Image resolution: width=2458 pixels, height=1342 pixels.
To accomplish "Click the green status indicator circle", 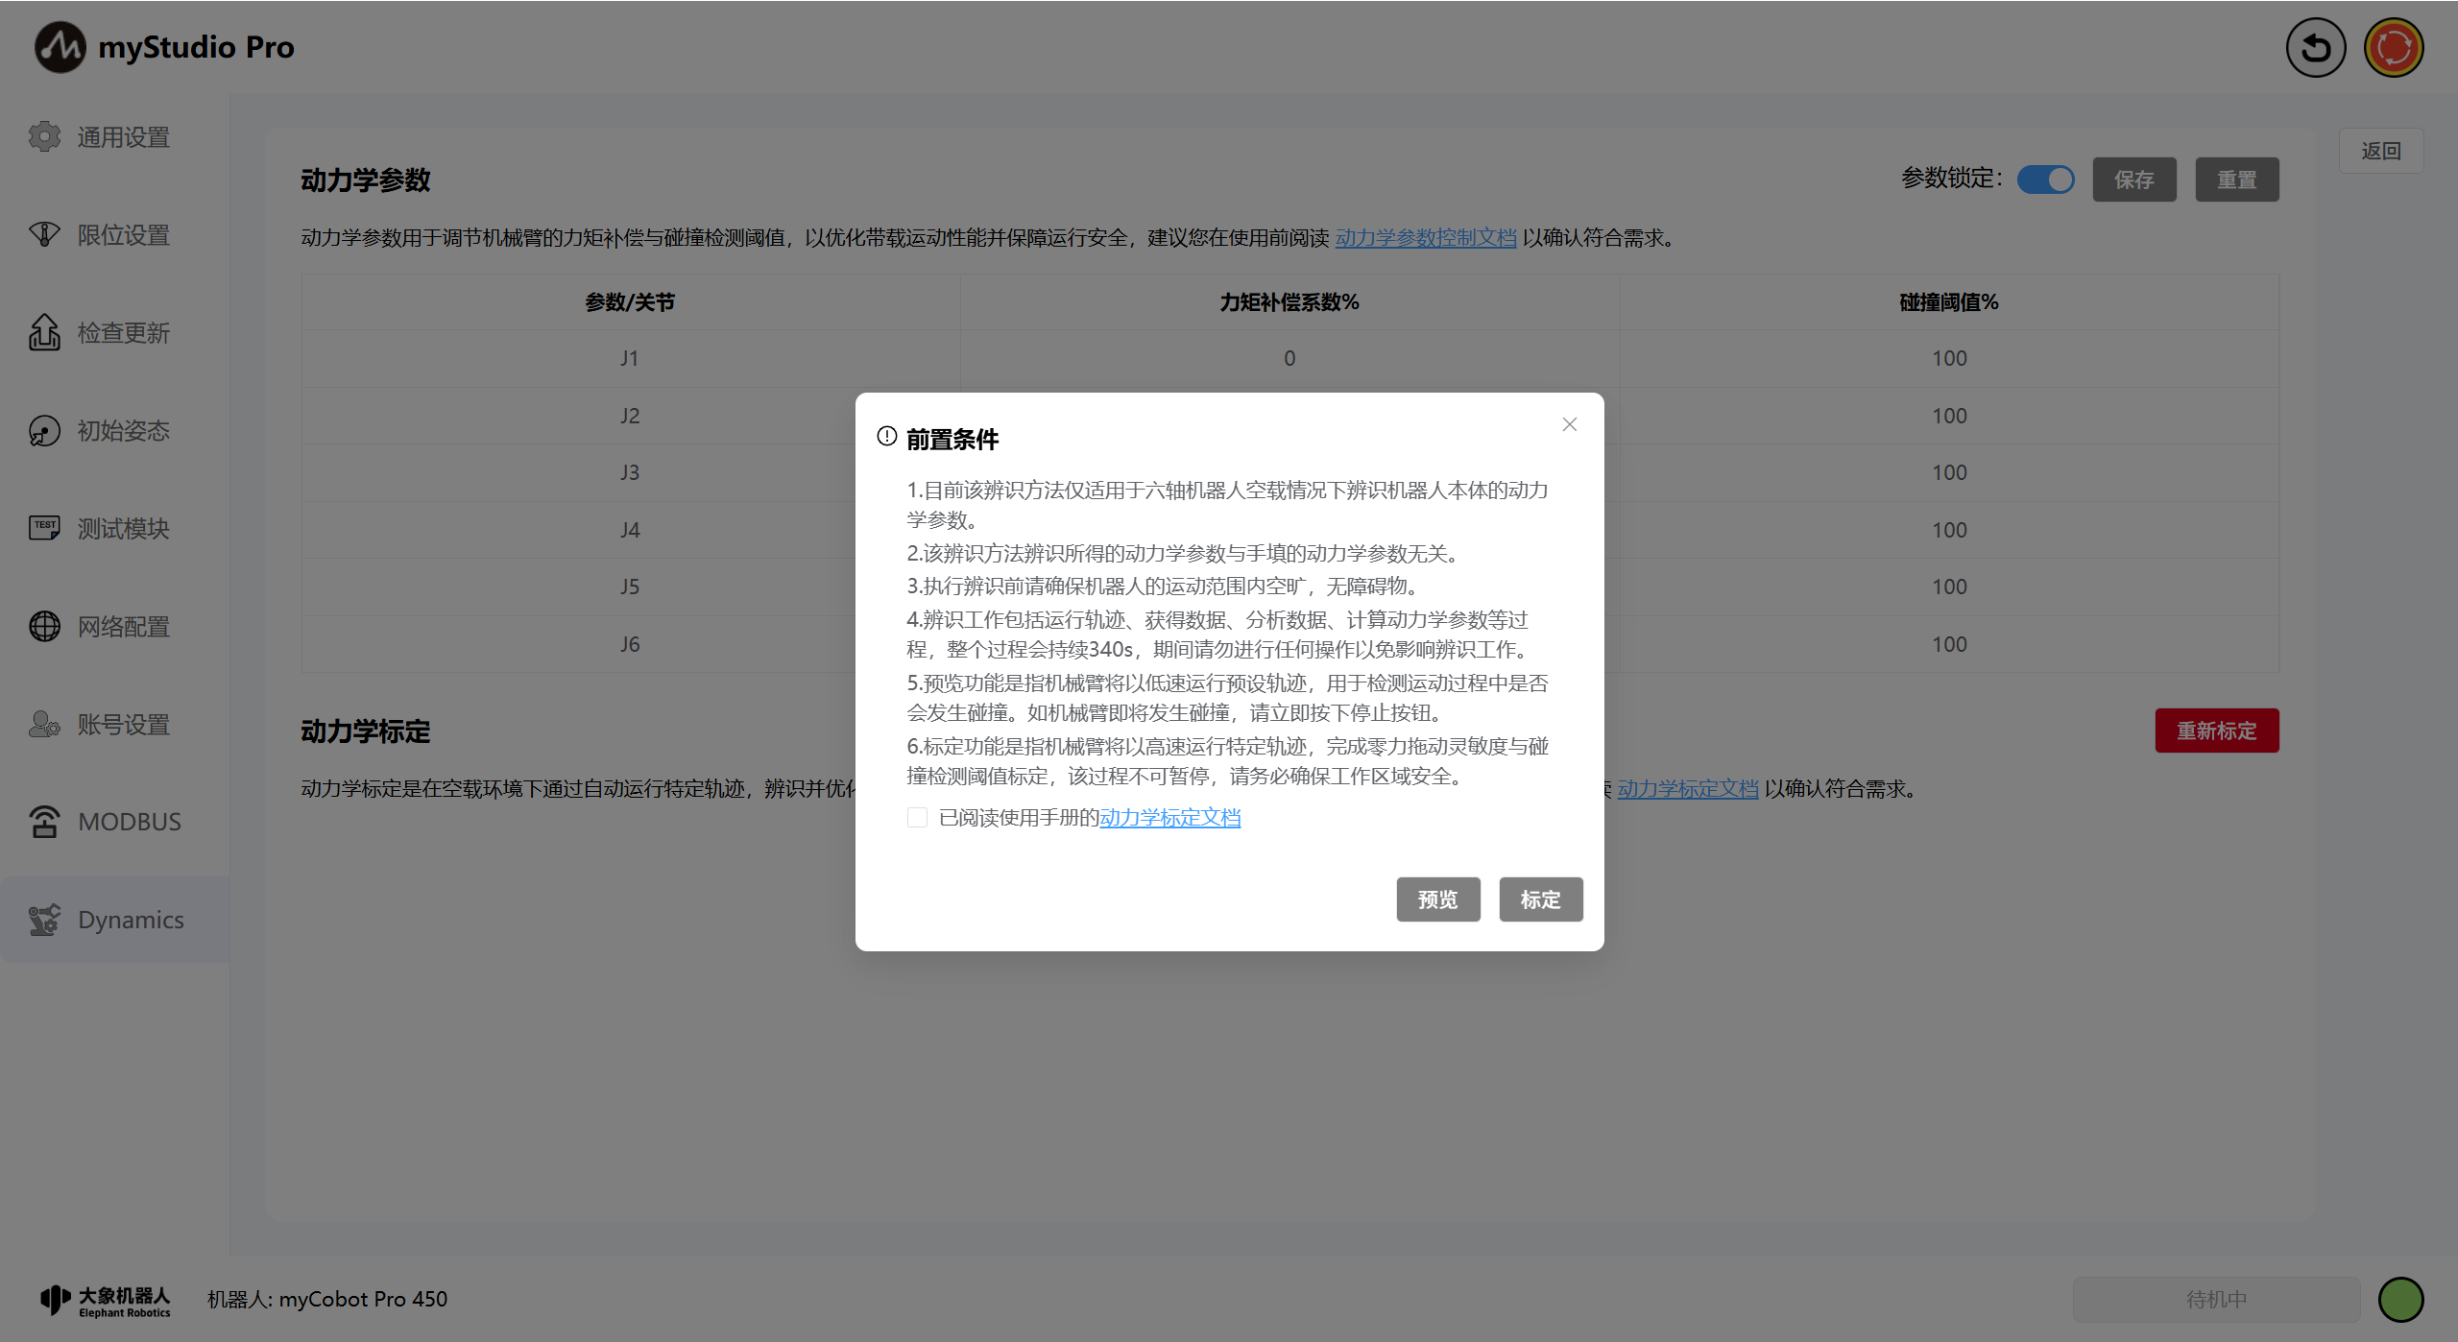I will [2400, 1300].
